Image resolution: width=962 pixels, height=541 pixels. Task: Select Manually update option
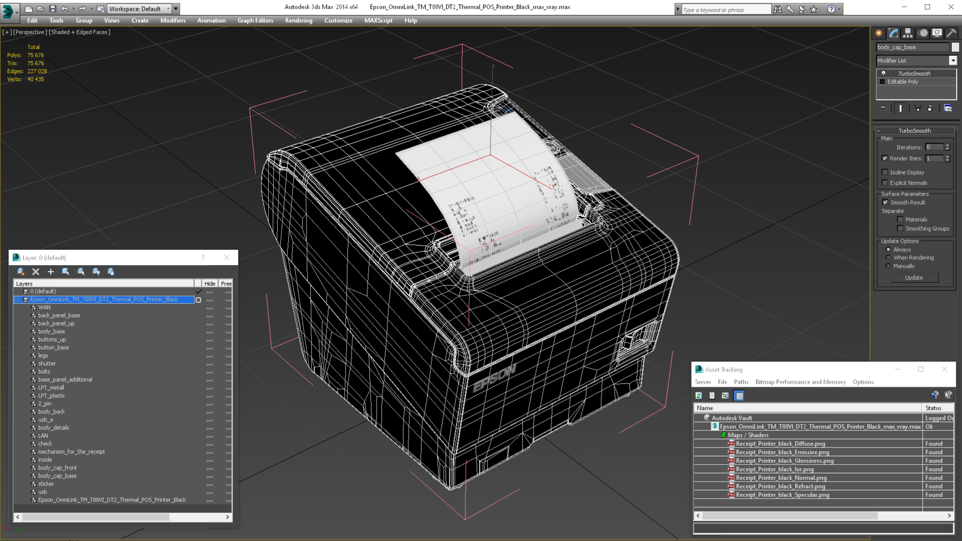pyautogui.click(x=889, y=266)
